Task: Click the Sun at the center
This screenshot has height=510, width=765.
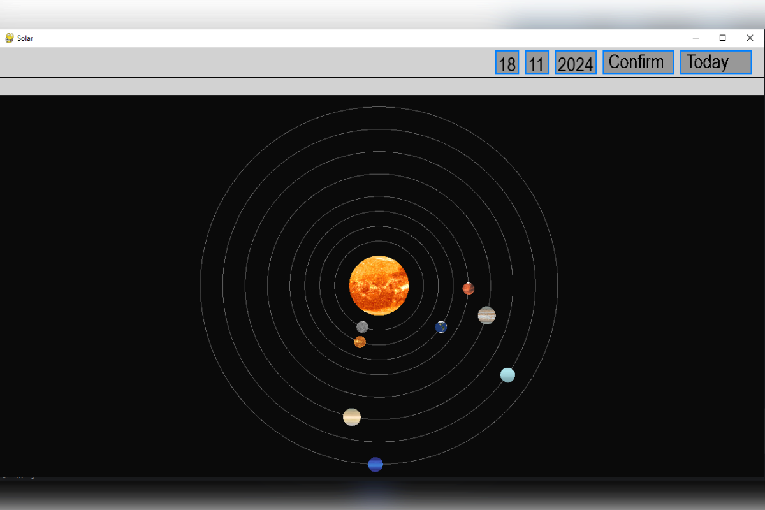Action: 379,286
